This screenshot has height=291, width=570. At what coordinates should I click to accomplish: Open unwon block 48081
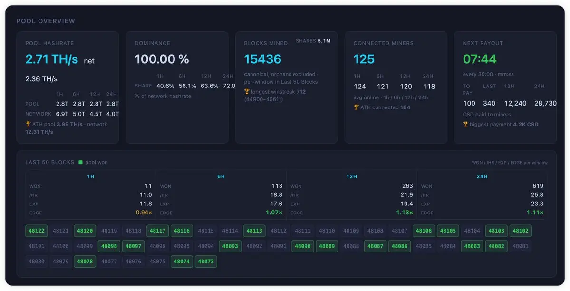pyautogui.click(x=521, y=246)
